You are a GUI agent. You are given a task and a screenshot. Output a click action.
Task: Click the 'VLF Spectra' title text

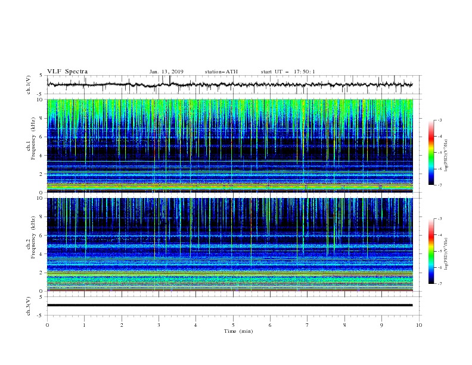point(67,72)
